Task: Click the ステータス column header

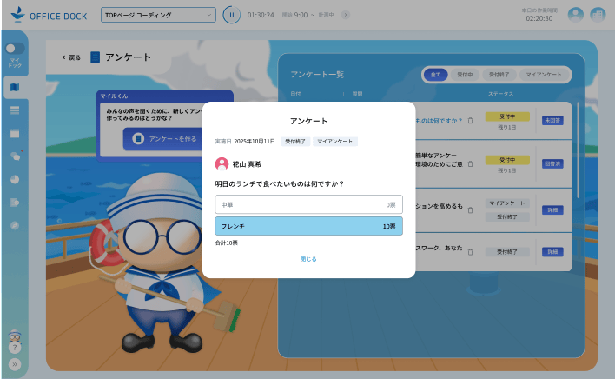Action: 500,94
